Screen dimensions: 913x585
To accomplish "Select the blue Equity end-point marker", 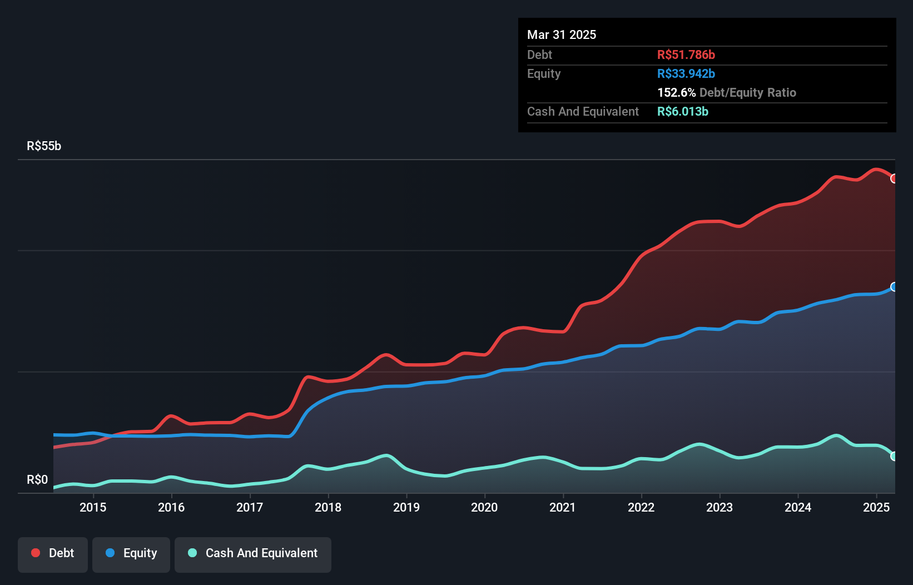I will [894, 287].
